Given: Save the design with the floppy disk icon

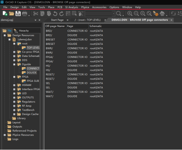Looking at the screenshot, I should click(18, 14).
